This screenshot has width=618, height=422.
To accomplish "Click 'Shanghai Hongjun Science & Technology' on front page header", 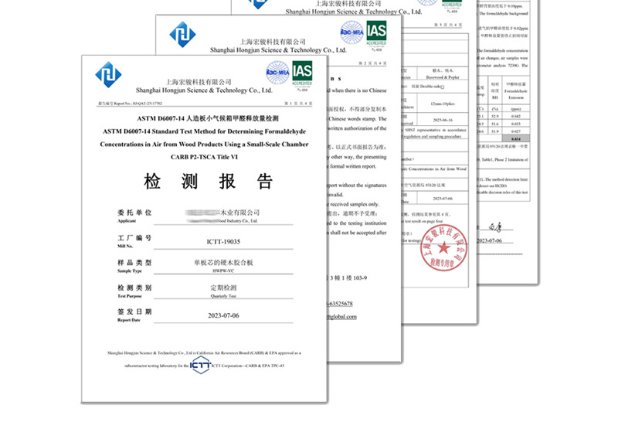I will (x=204, y=90).
